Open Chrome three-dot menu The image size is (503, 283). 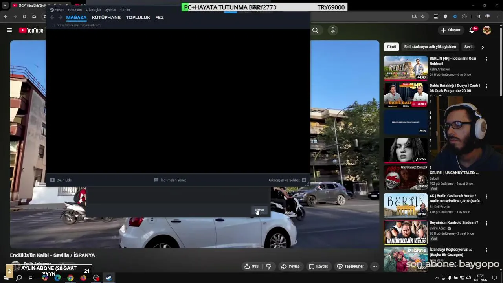coord(497,17)
